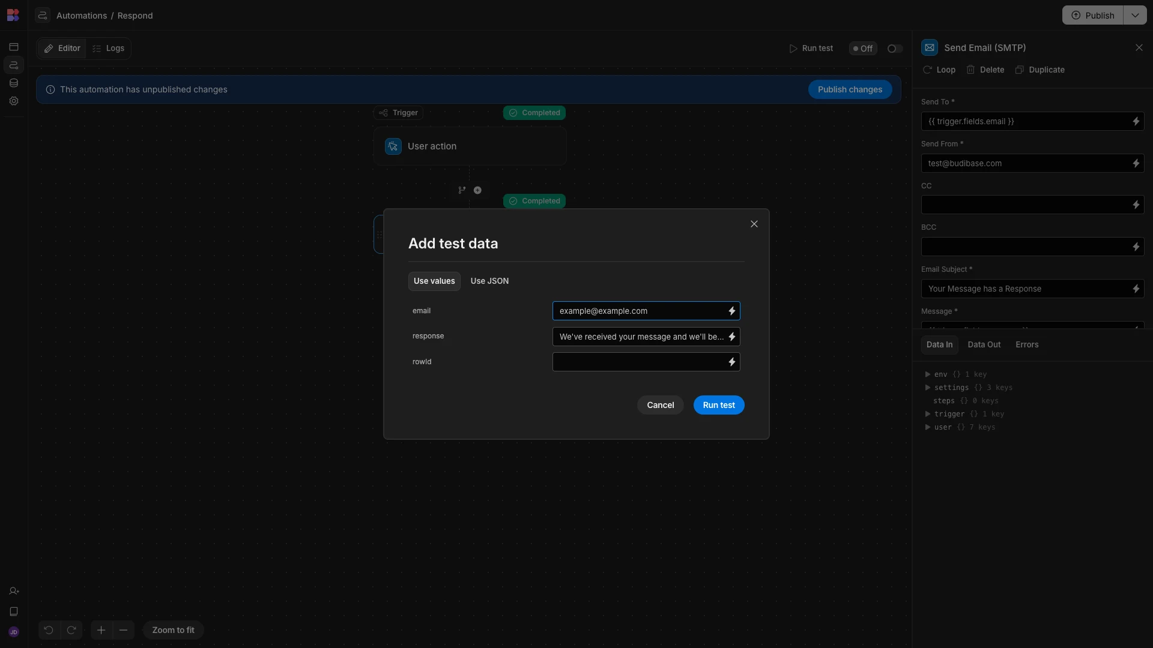Click the Duplicate step action

click(x=1040, y=70)
